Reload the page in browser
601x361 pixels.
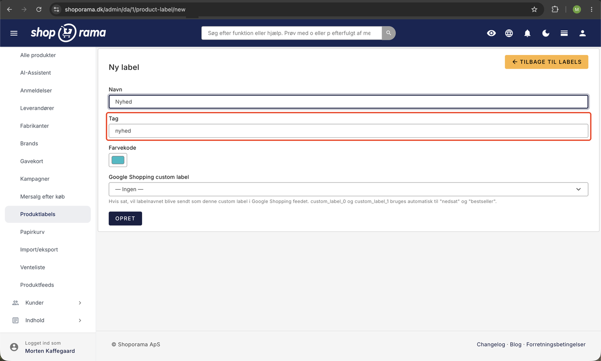(39, 9)
